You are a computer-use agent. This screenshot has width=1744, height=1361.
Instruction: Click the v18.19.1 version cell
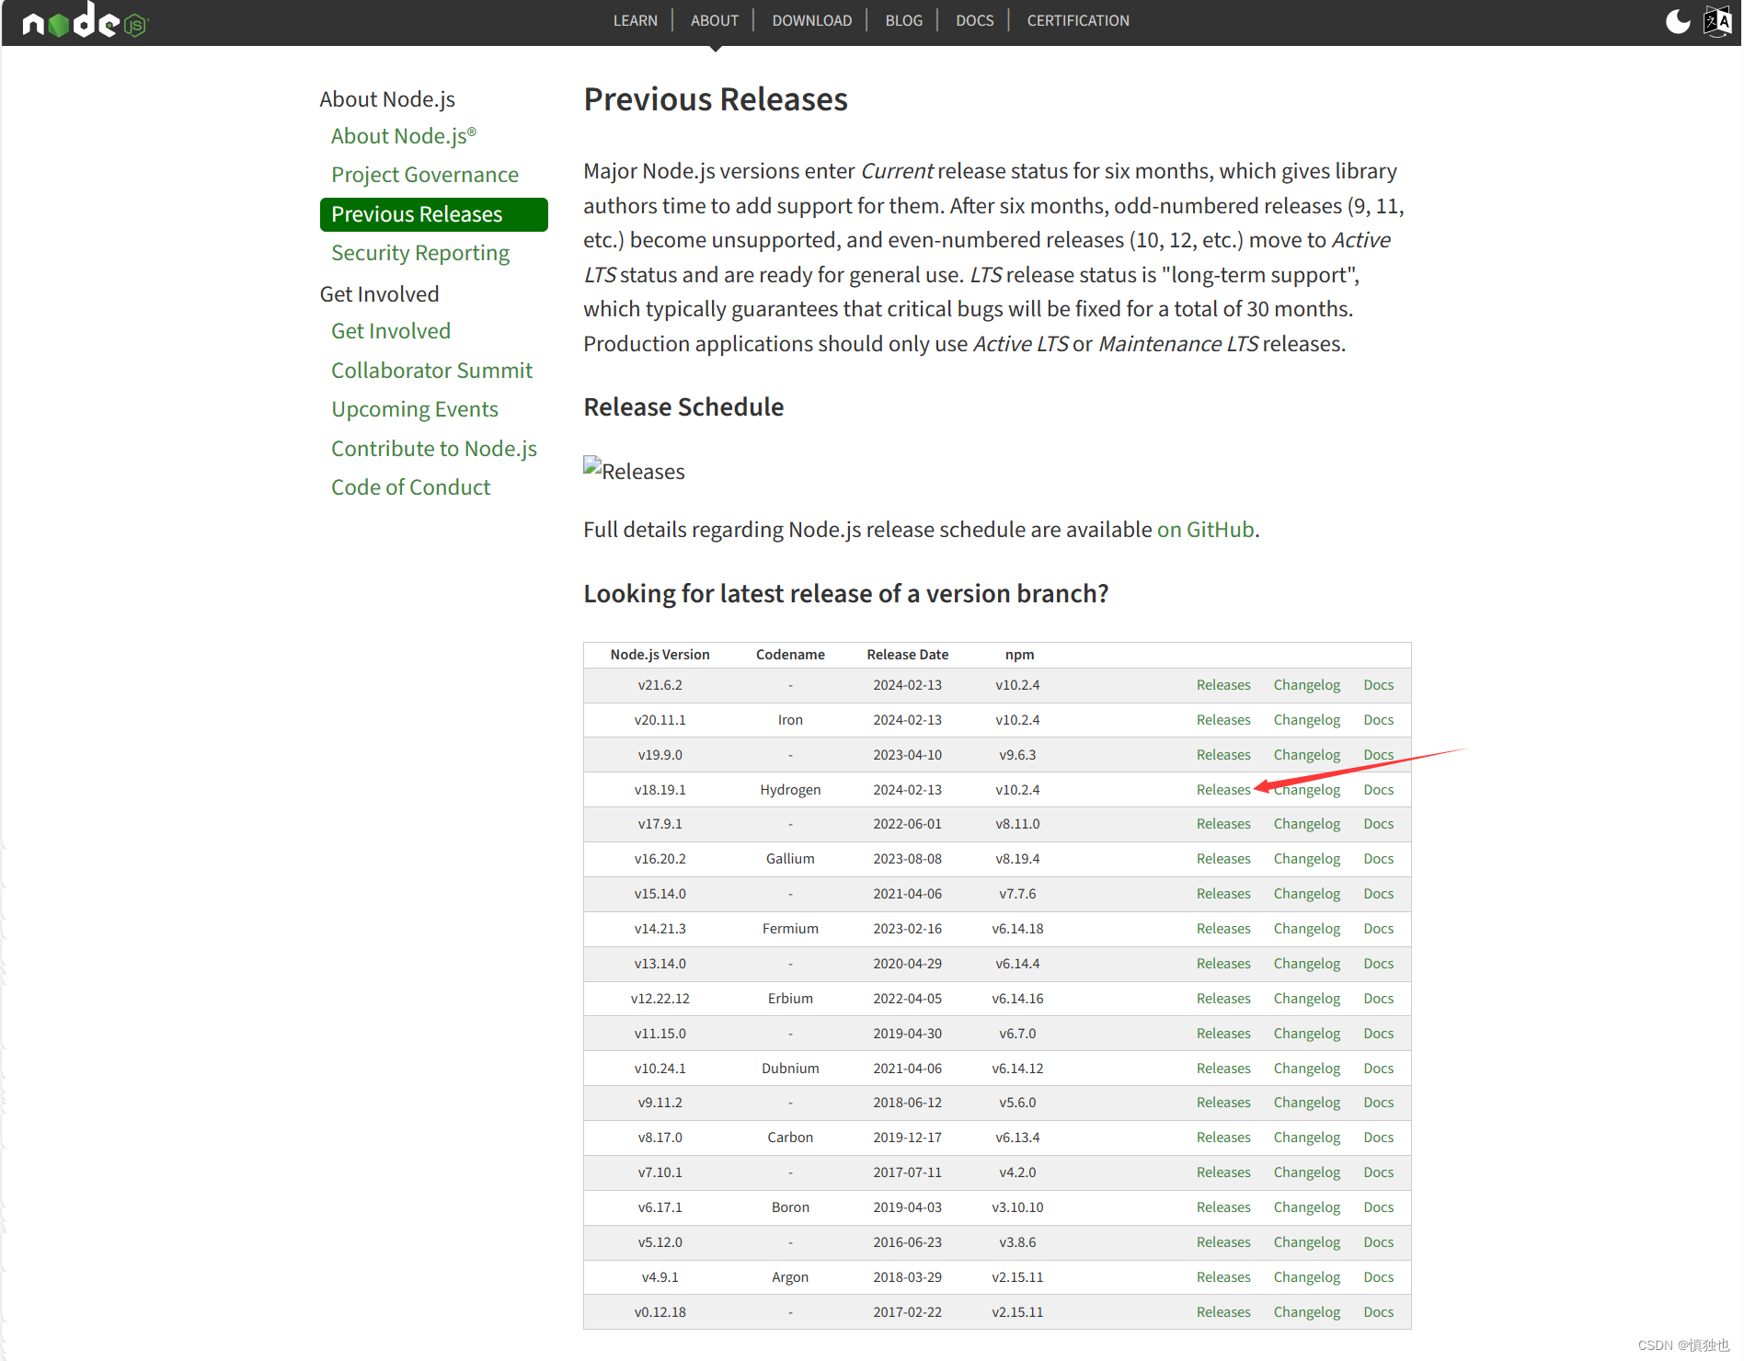click(660, 790)
